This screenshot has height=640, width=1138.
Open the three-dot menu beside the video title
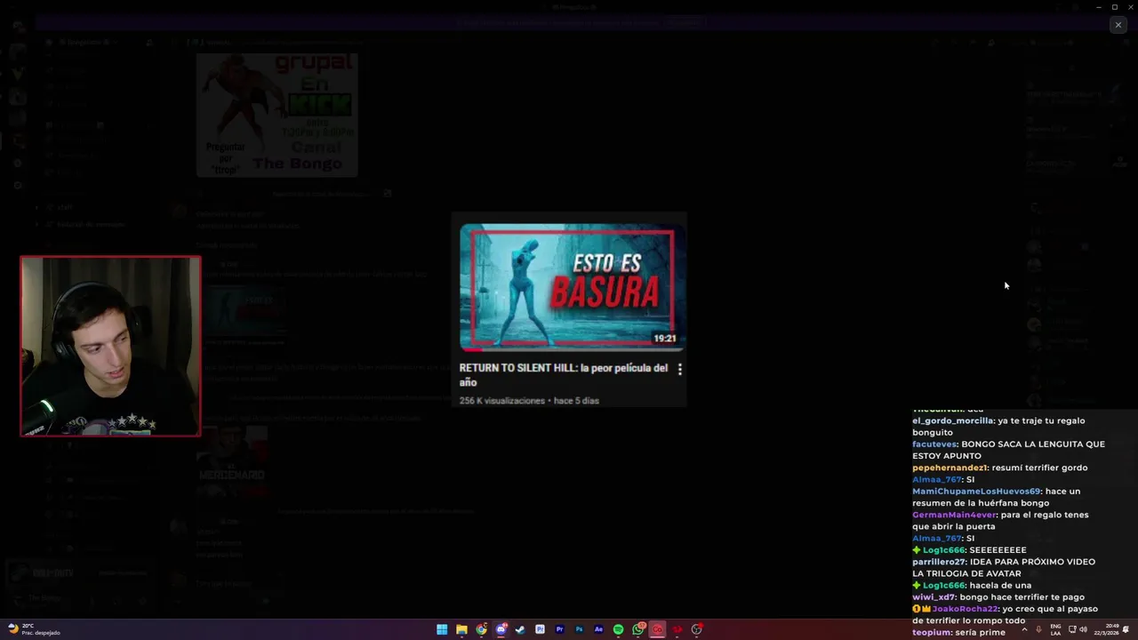point(680,369)
